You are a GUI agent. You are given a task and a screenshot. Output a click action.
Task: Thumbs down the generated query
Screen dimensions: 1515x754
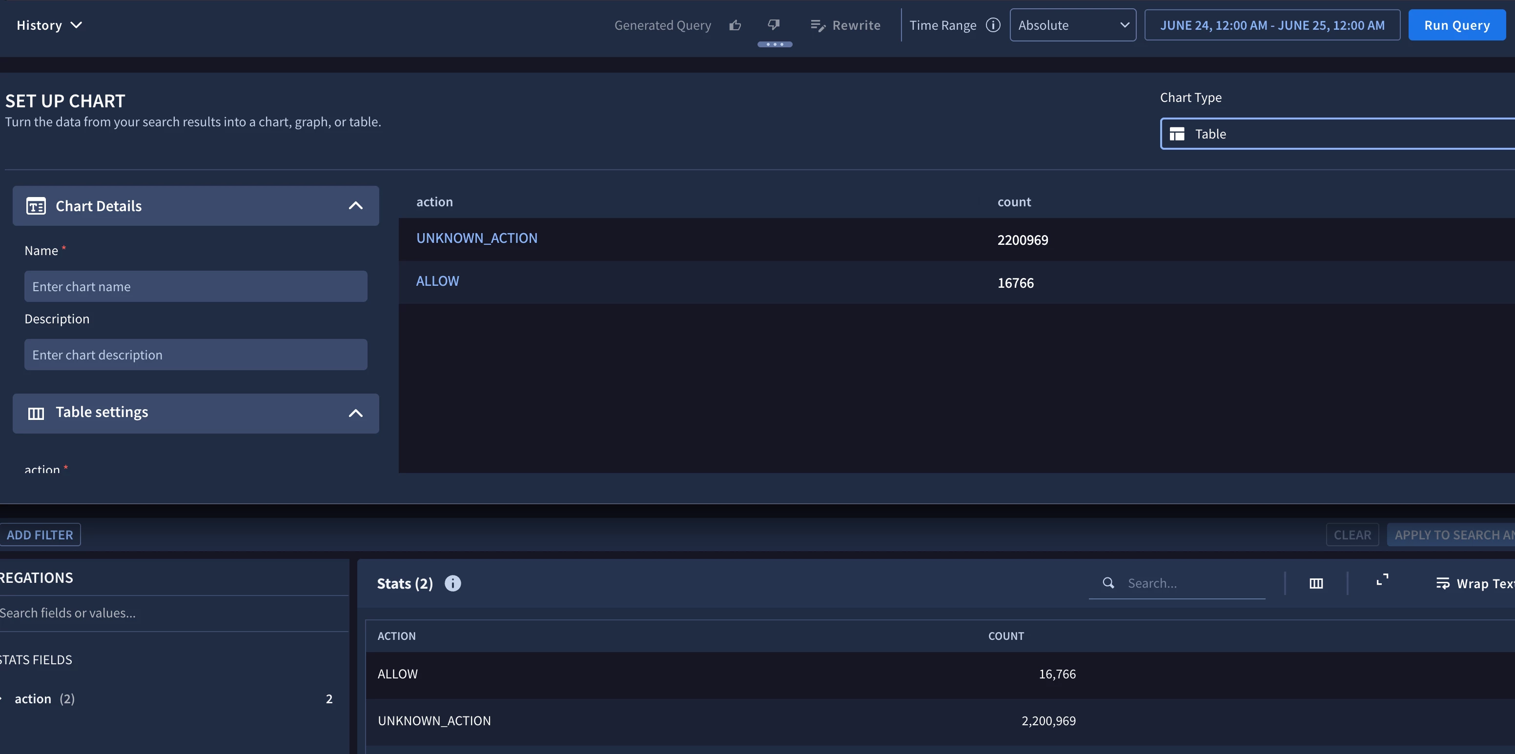tap(774, 25)
